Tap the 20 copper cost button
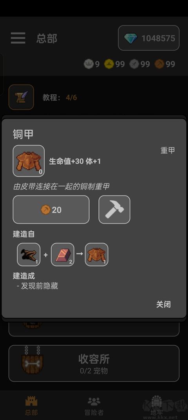This screenshot has width=188, height=420. 51,209
